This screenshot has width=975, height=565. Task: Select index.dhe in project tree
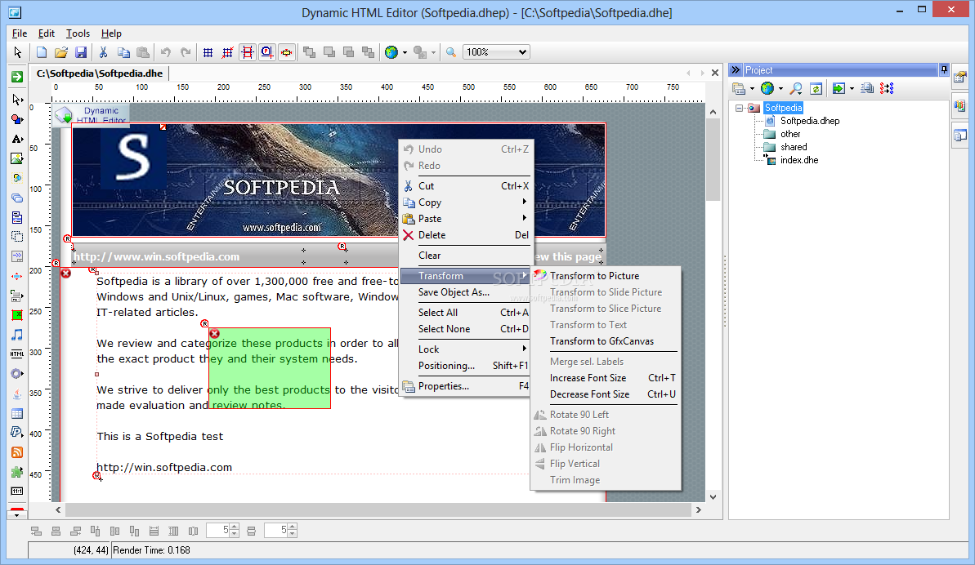coord(799,160)
